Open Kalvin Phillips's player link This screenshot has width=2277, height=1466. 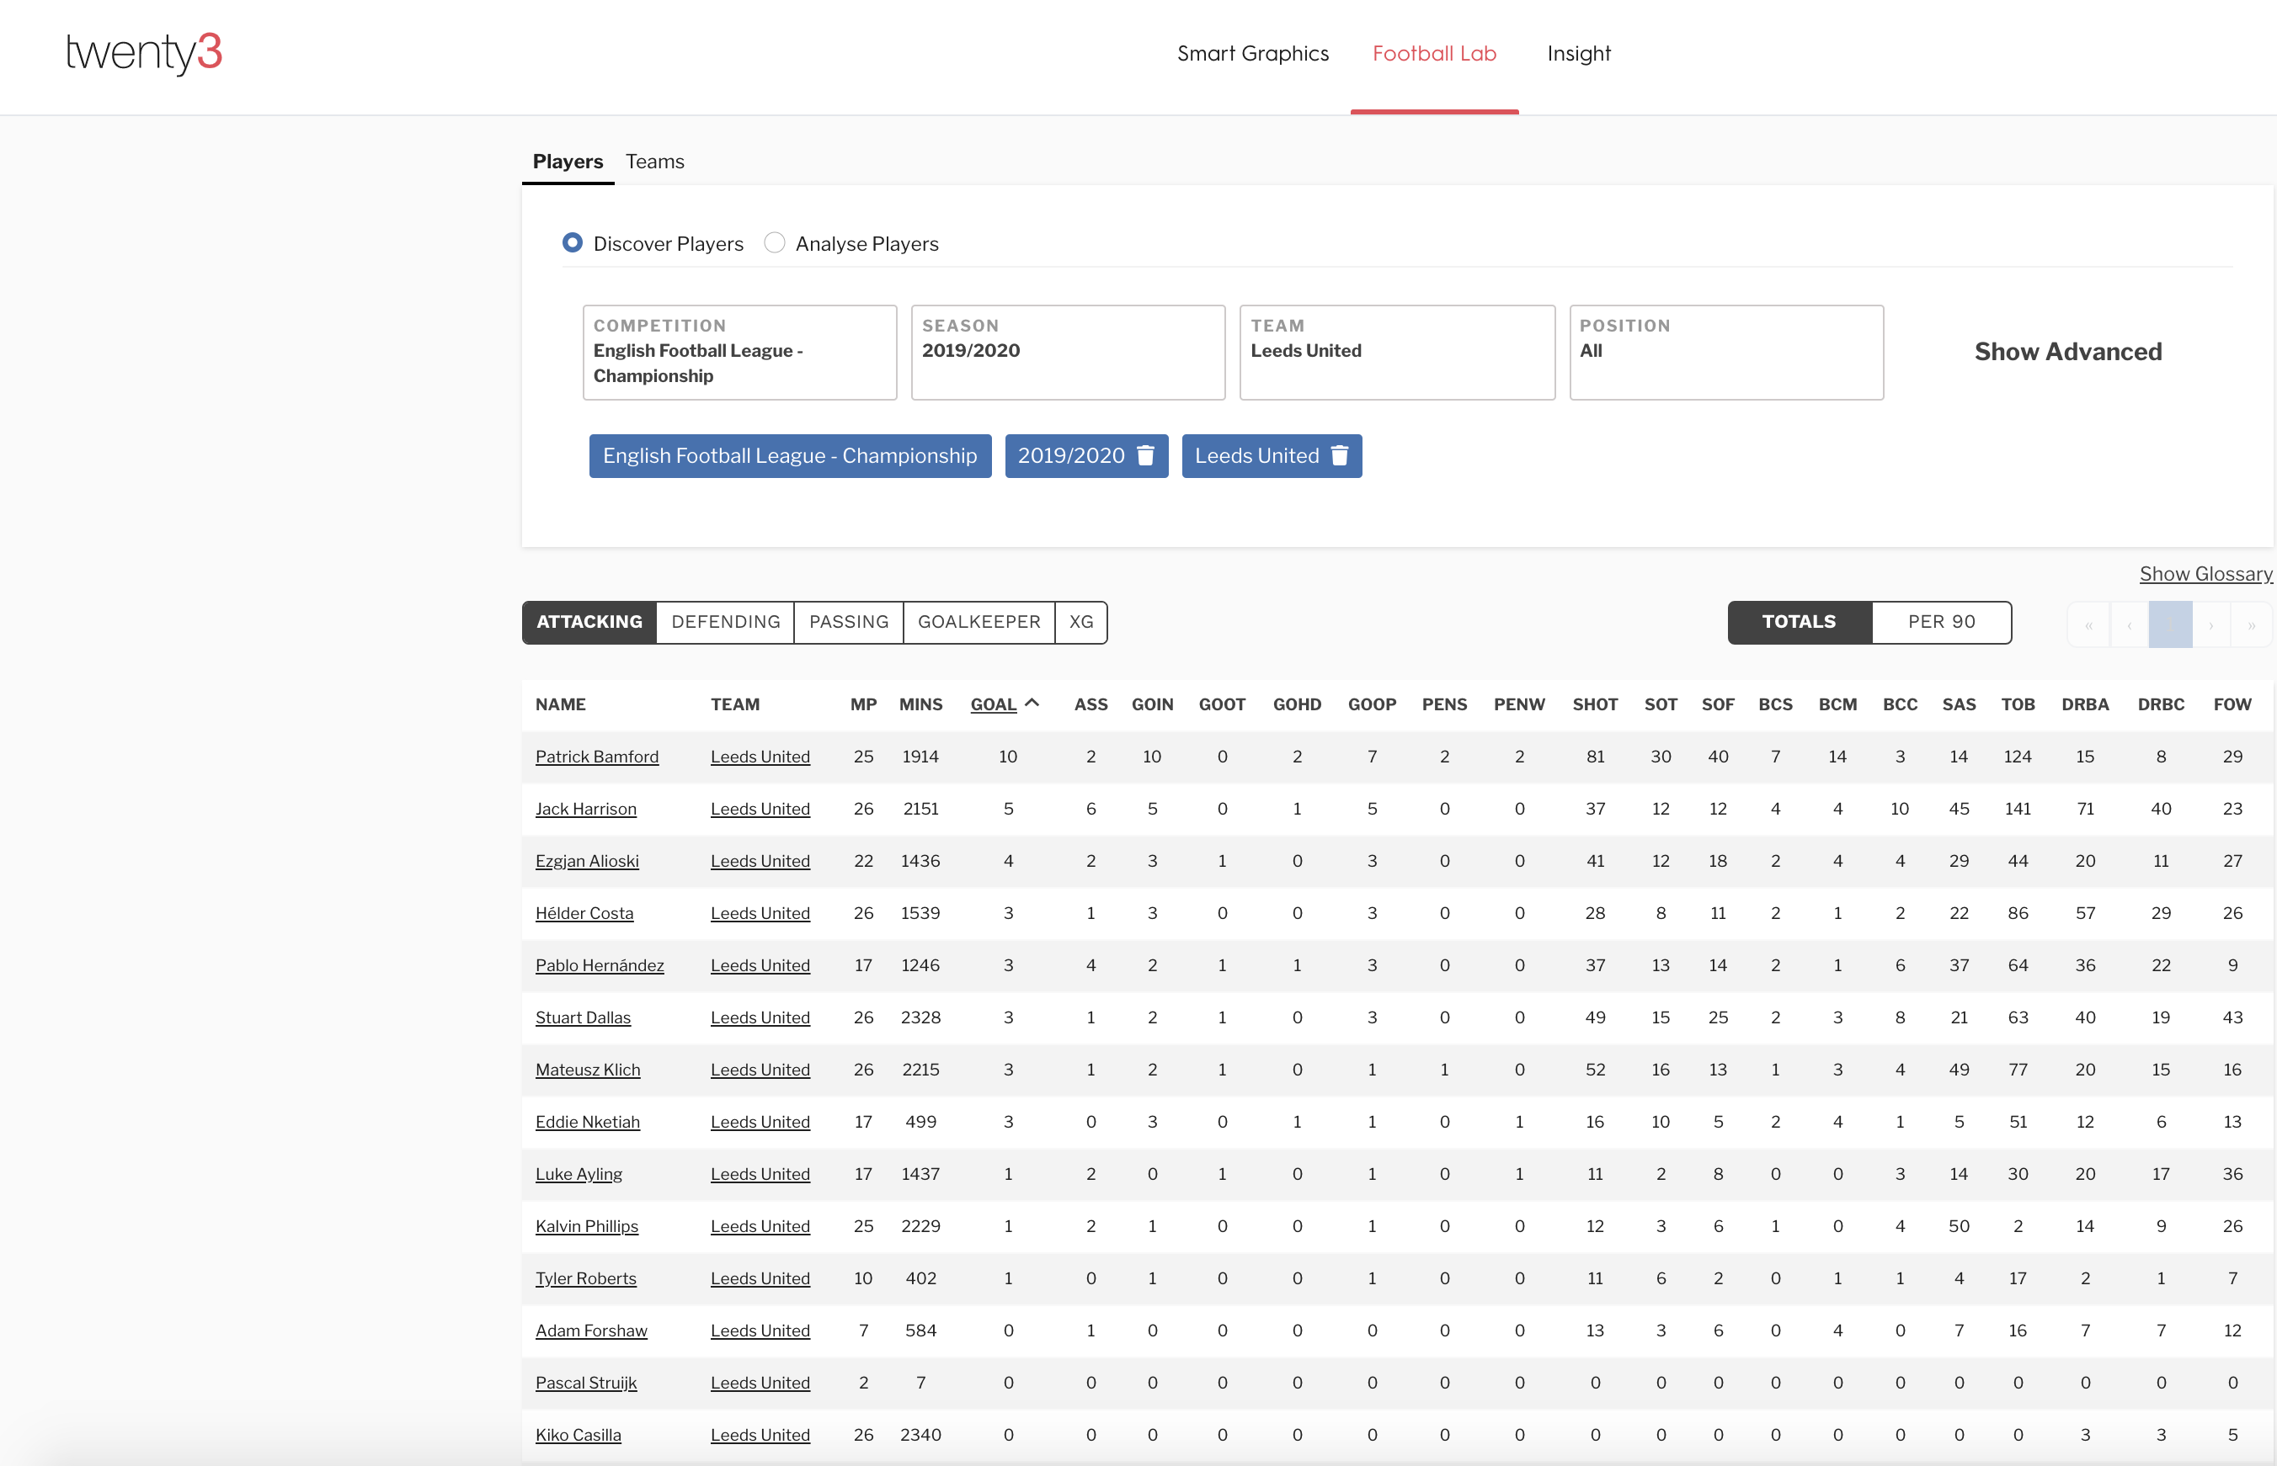click(587, 1226)
